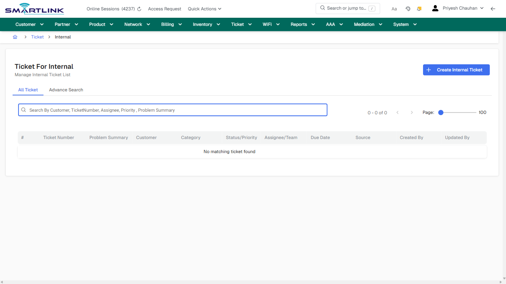Expand the Ticket navigation menu

241,24
